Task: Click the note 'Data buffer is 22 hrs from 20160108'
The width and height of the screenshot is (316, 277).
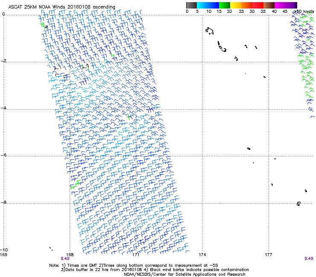Action: [103, 270]
